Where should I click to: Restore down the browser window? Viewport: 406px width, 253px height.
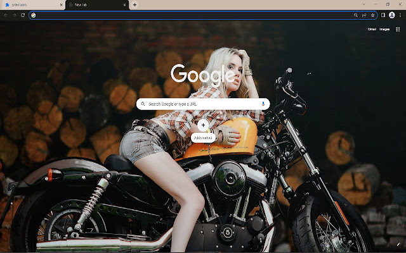click(x=388, y=4)
